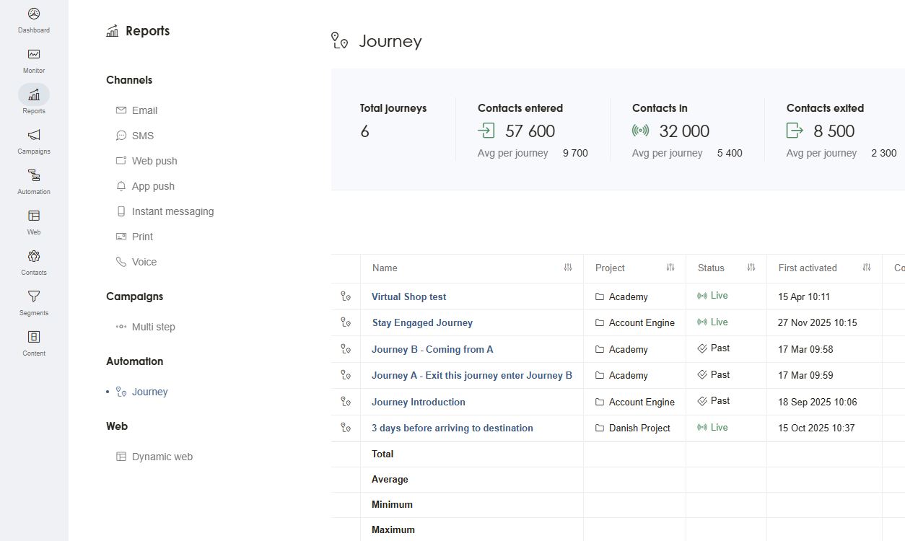Screen dimensions: 905x541
Task: Open First activated column filter
Action: [x=867, y=268]
